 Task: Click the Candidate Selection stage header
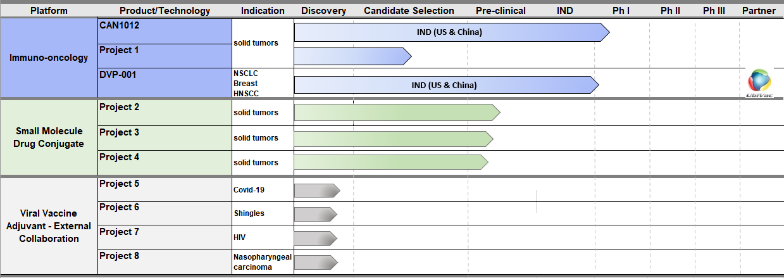click(409, 11)
